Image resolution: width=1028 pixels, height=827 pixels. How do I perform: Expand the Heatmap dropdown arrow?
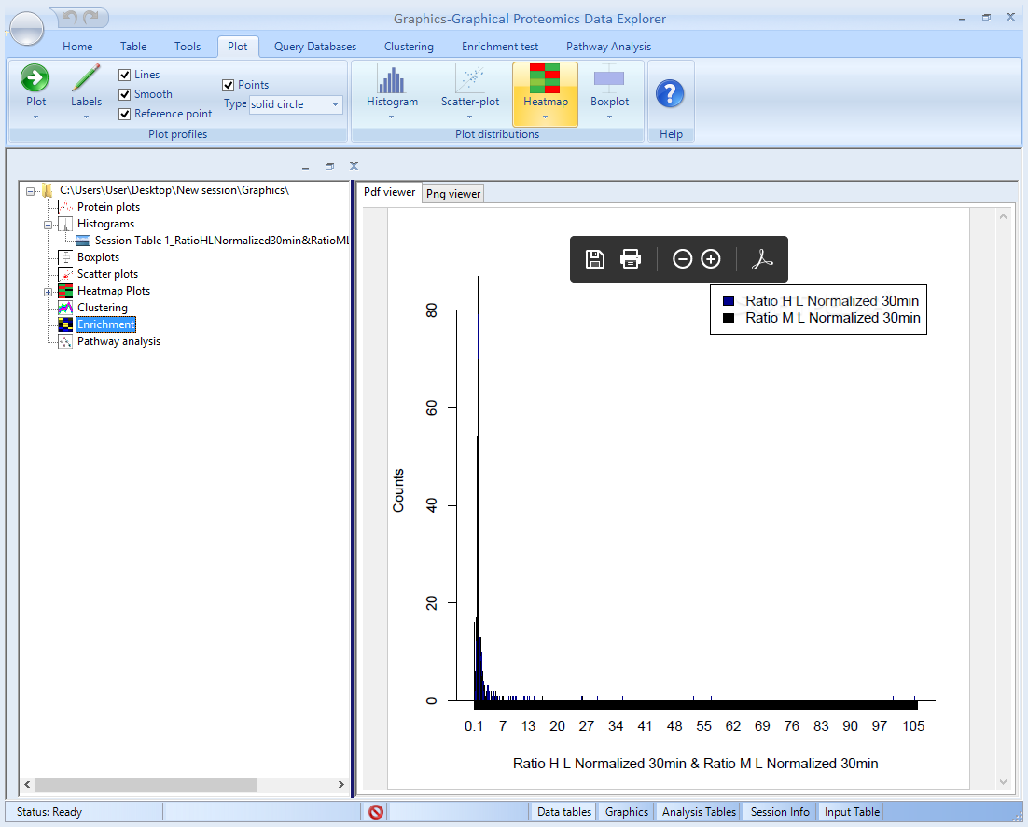point(545,117)
